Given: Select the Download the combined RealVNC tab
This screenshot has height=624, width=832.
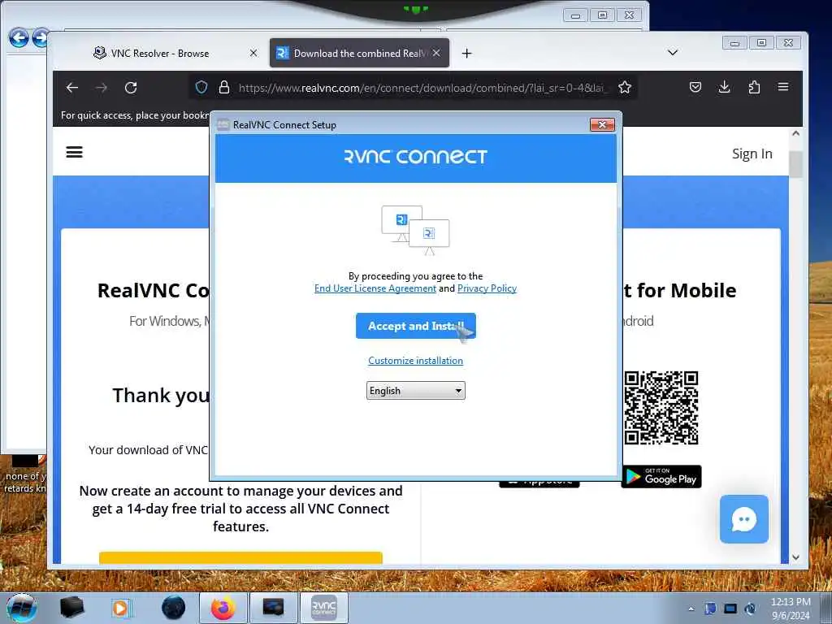Looking at the screenshot, I should coord(359,53).
